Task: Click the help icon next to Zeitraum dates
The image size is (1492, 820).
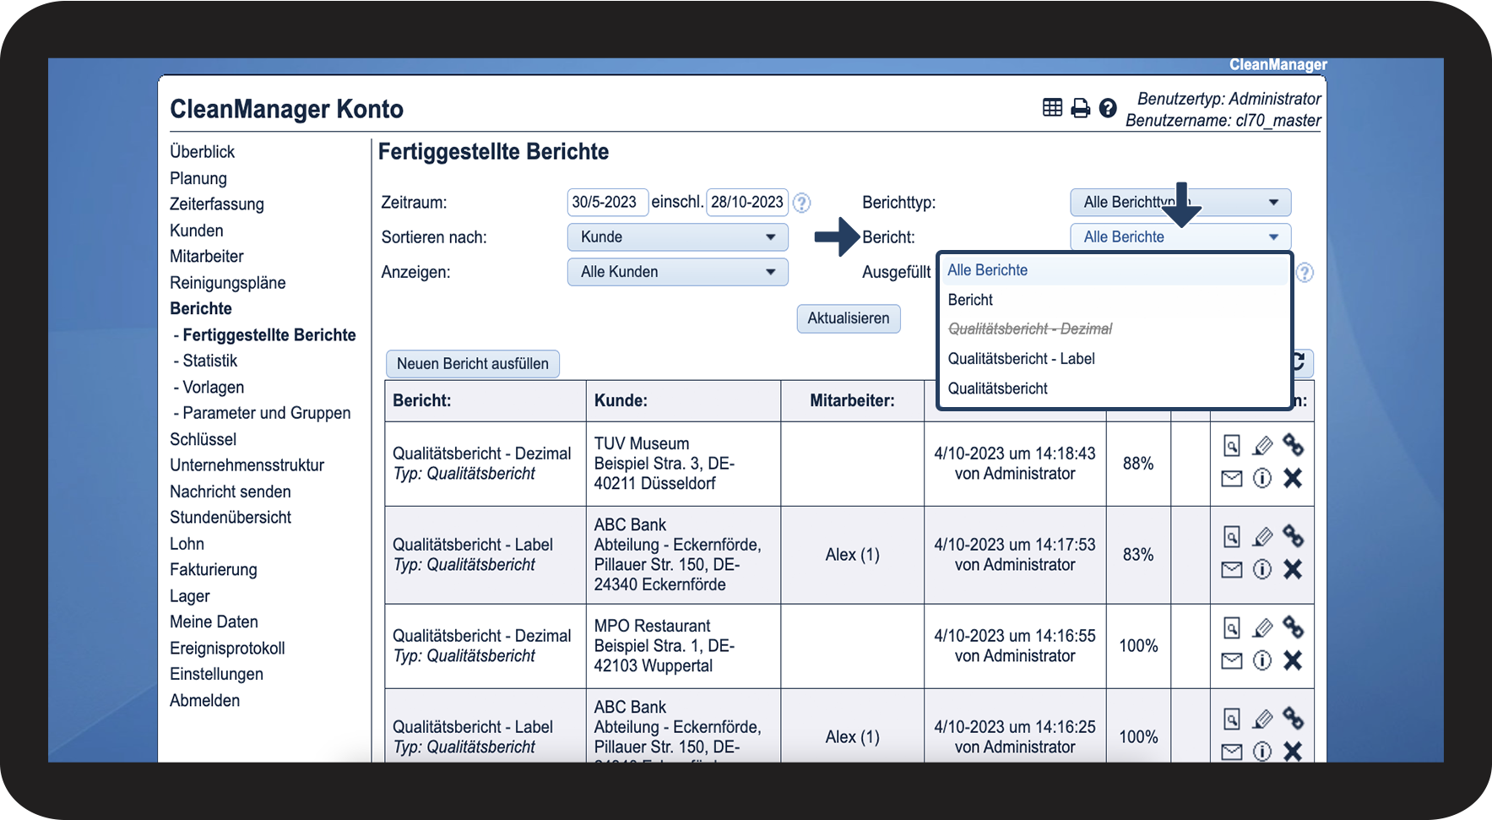Action: 802,203
